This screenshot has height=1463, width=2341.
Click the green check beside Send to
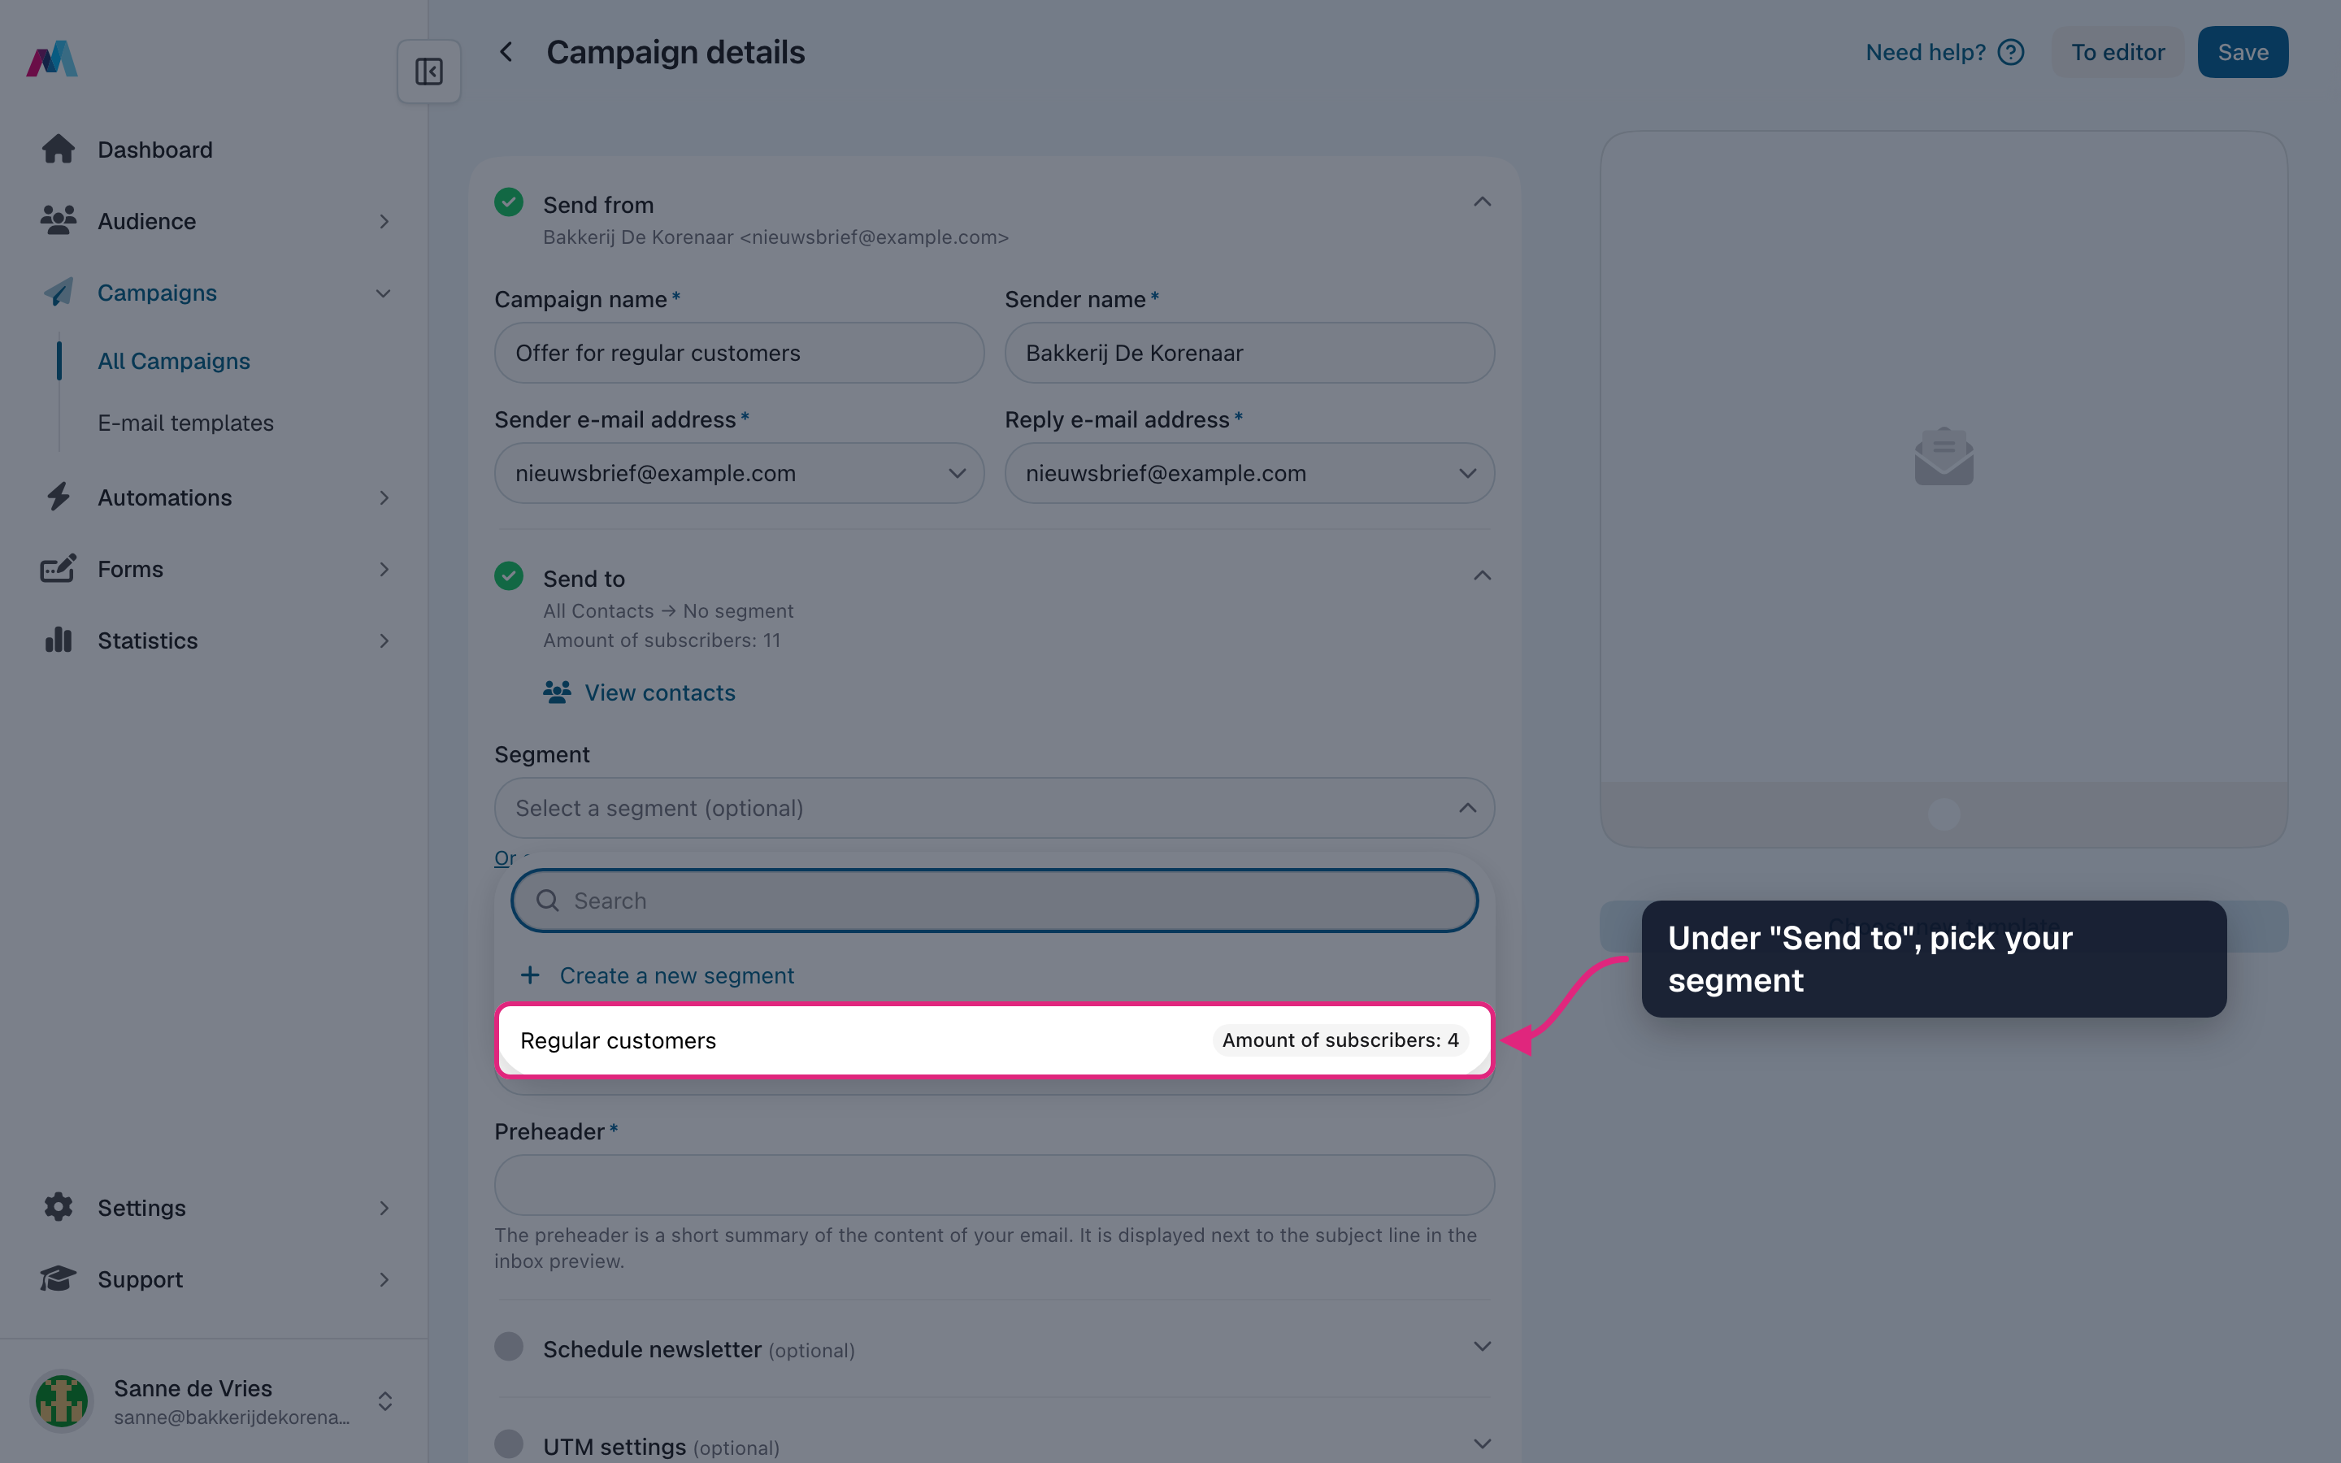coord(509,575)
